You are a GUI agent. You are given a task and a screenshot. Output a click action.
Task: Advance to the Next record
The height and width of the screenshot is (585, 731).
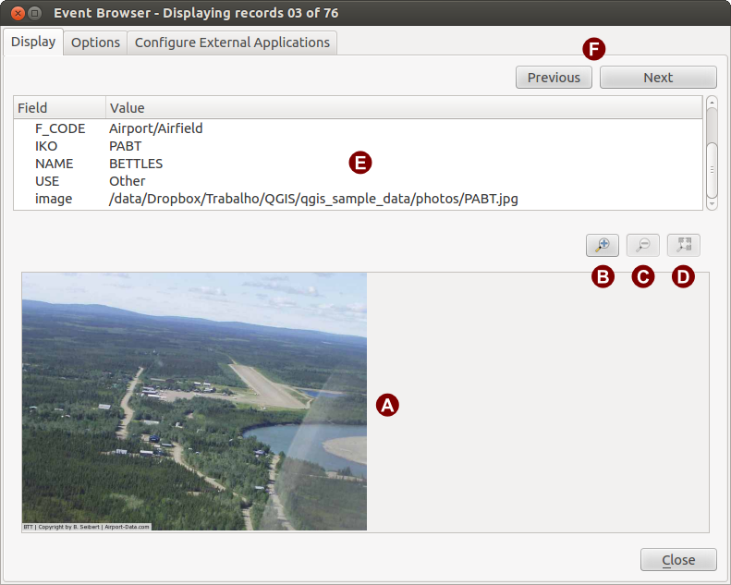coord(658,78)
